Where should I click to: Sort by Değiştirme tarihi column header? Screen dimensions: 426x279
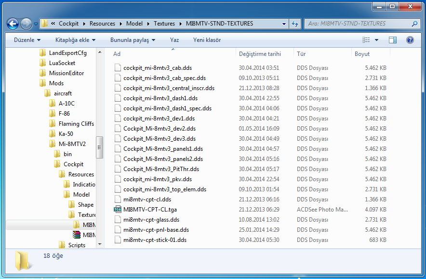(260, 54)
